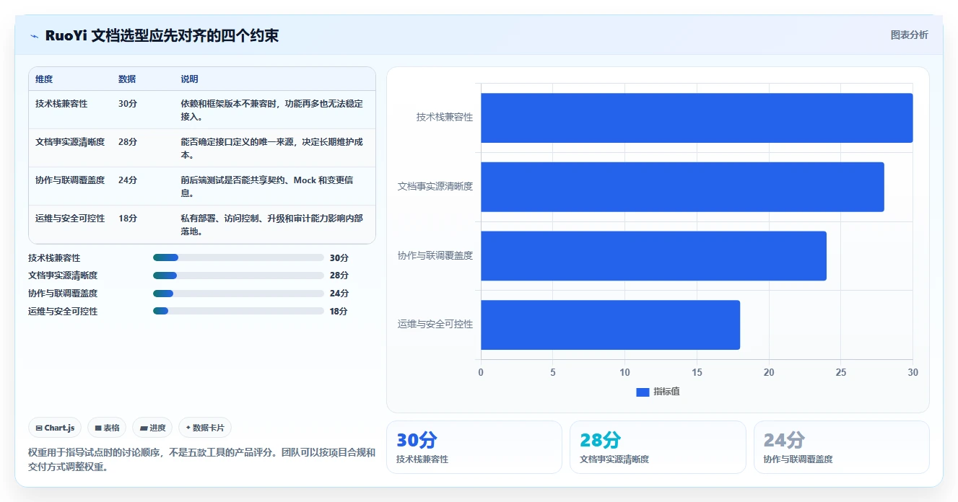Click the 图表分析 label in the header
958x502 pixels.
(x=909, y=35)
